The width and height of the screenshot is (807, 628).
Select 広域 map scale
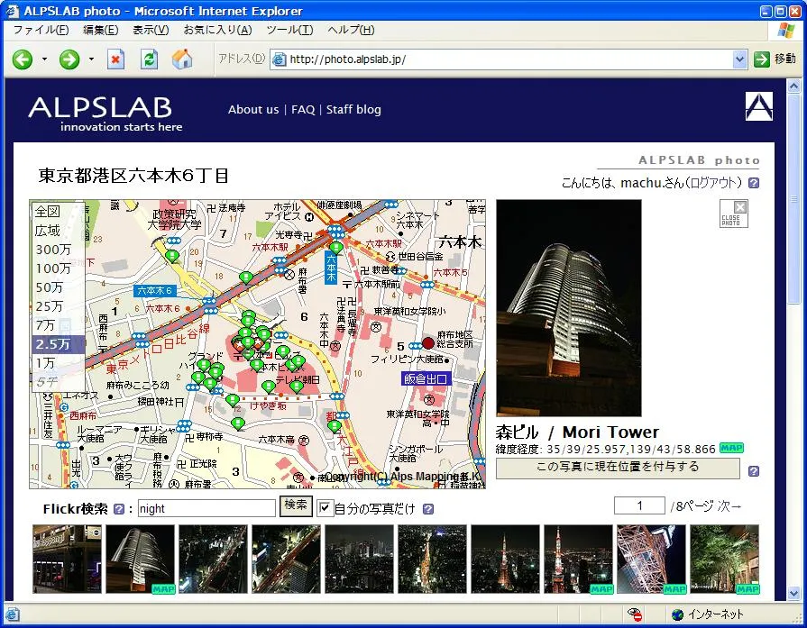point(48,231)
